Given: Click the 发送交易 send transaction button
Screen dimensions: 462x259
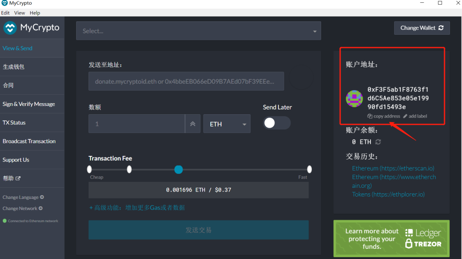Looking at the screenshot, I should click(x=199, y=230).
